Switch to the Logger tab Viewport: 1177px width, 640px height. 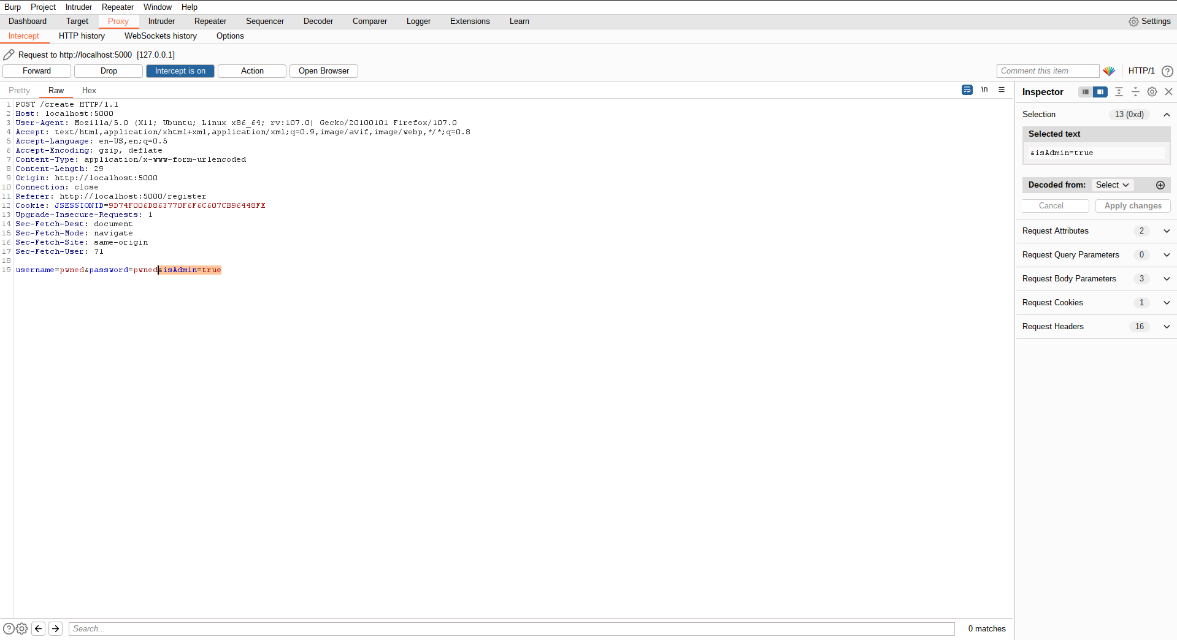pyautogui.click(x=418, y=21)
